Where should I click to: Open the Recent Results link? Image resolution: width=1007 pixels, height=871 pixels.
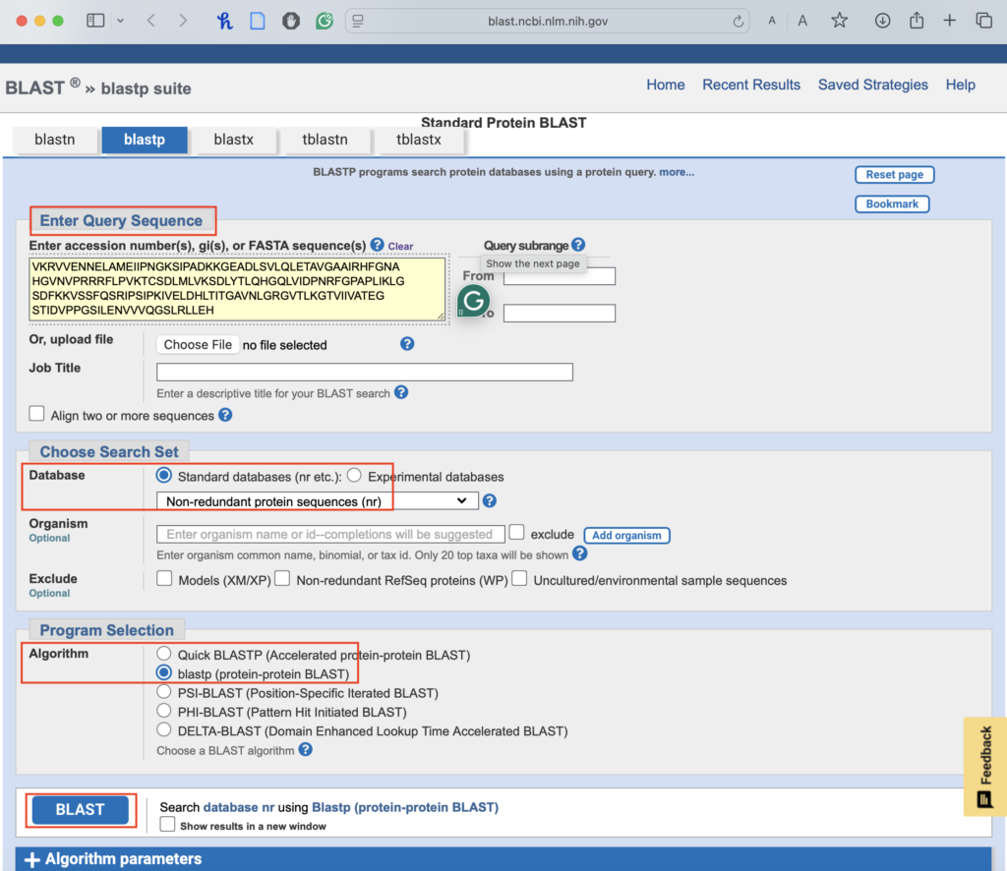pyautogui.click(x=751, y=85)
